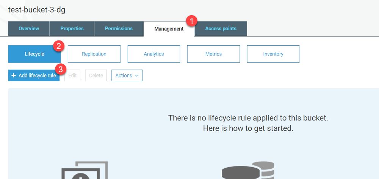Click the bucket name test-bucket-3-dg
This screenshot has width=379, height=179.
pos(36,10)
